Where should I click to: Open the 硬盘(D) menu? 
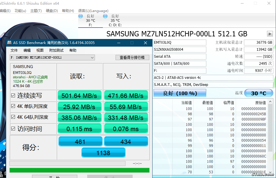point(52,11)
